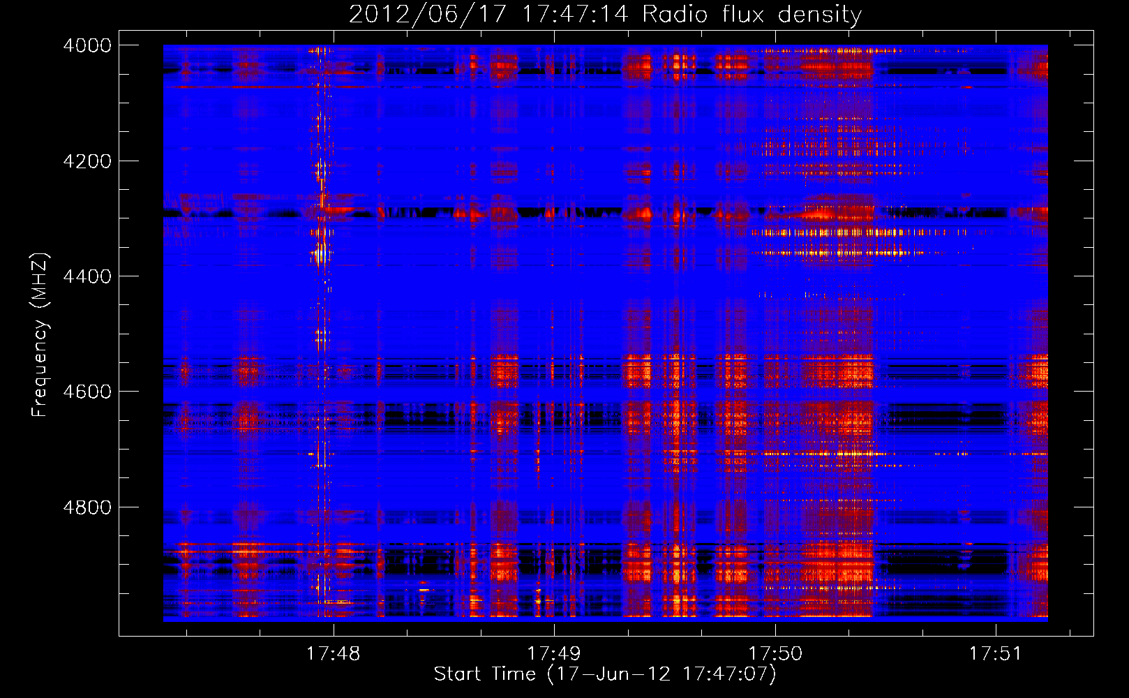Screen dimensions: 1129x698
Task: Click the 4200 frequency tick label
Action: pyautogui.click(x=87, y=161)
